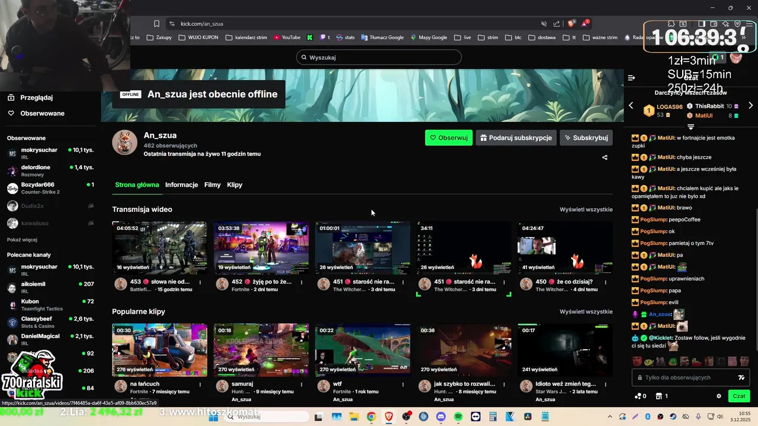Click the Windows taskbar search box
Screen dimensions: 758x426
pyautogui.click(x=266, y=417)
